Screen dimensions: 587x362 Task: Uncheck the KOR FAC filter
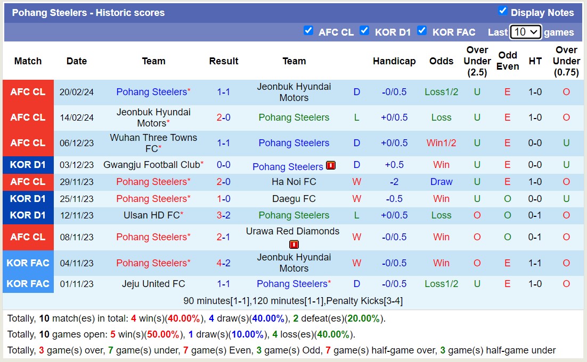tap(422, 31)
